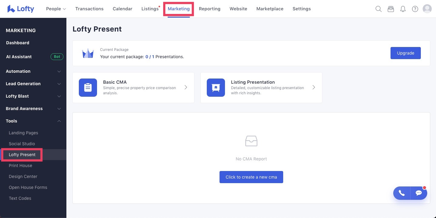Click the MARKETING sidebar heading

[21, 30]
